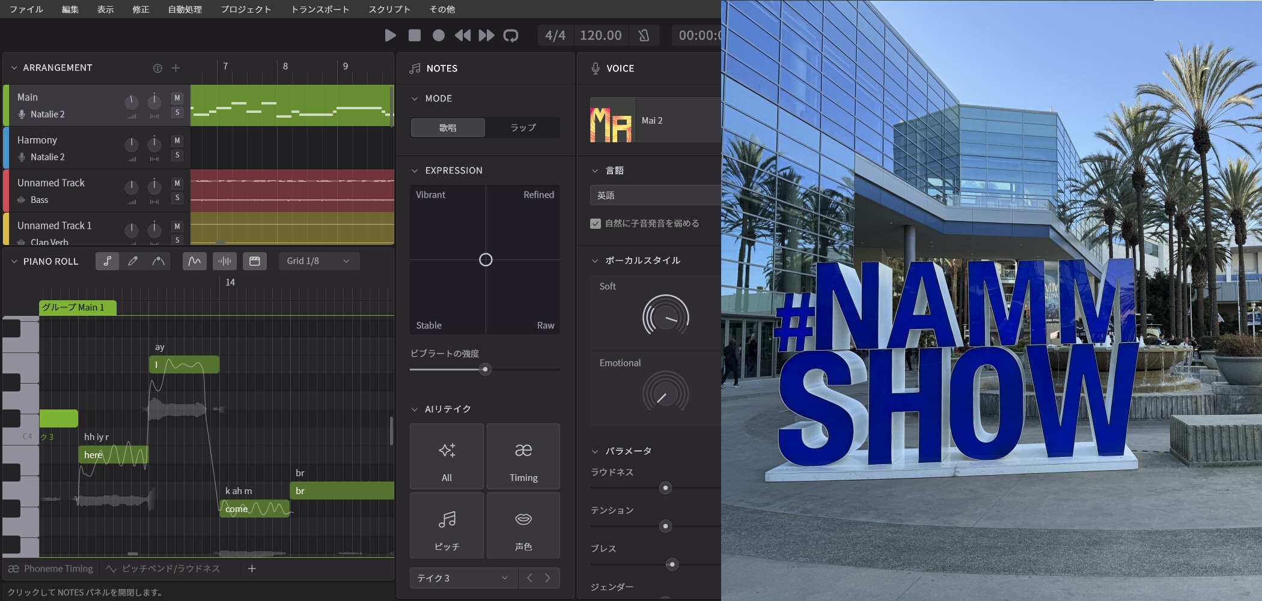Add a parameter lane with plus icon
The width and height of the screenshot is (1262, 601).
[252, 569]
